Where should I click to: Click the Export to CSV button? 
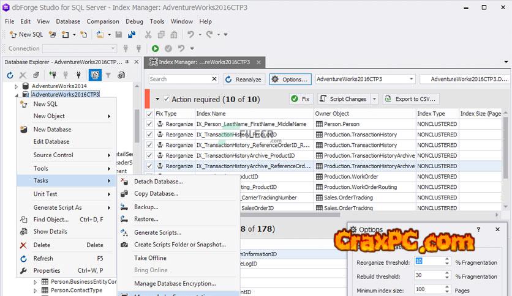pos(411,99)
